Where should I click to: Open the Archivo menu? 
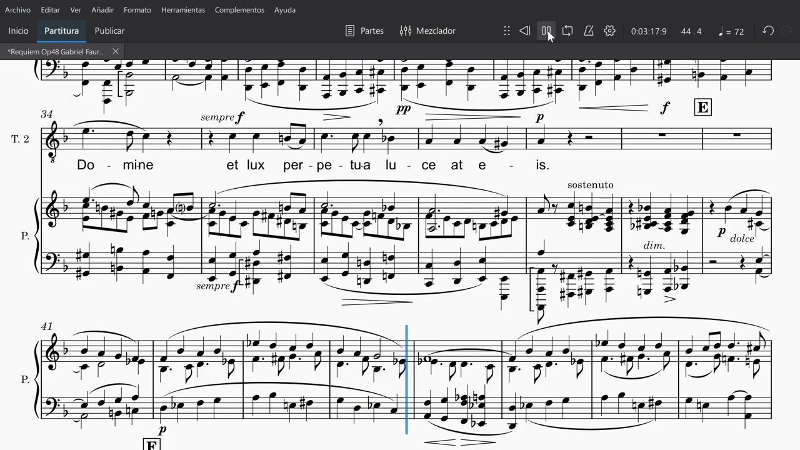coord(17,10)
